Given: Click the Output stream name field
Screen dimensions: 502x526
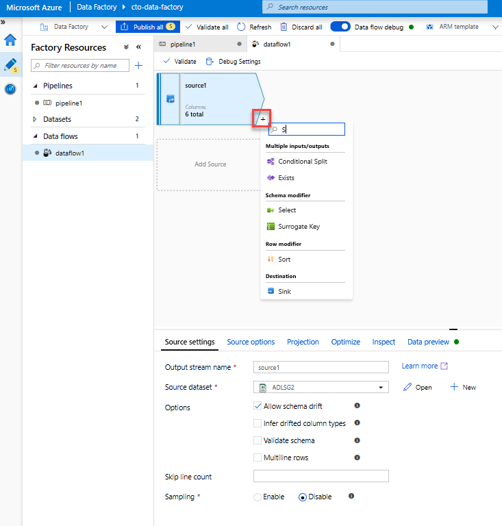Looking at the screenshot, I should 321,367.
